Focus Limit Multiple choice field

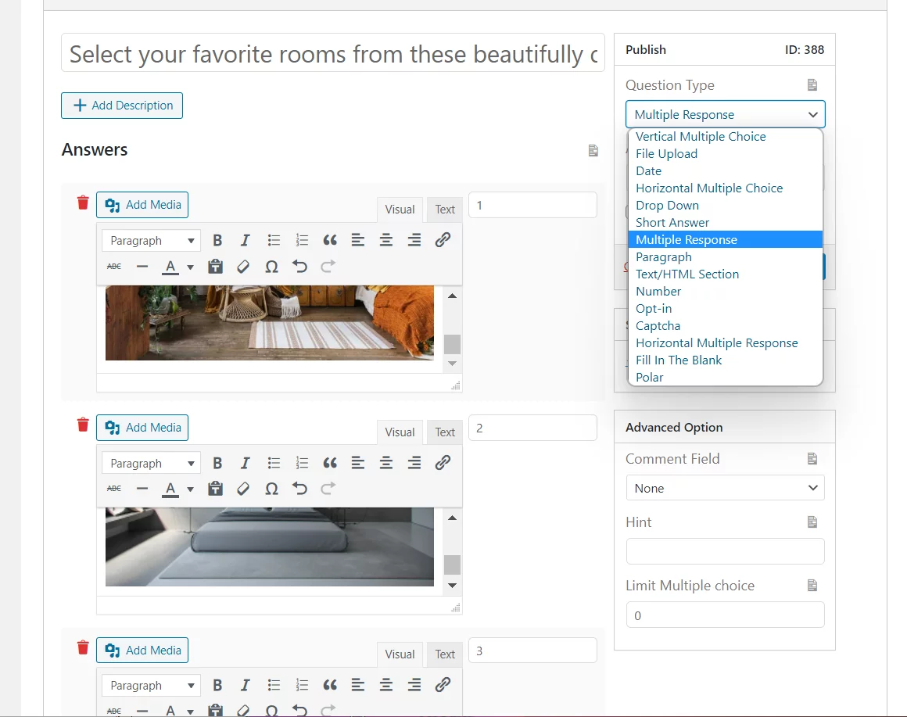726,615
